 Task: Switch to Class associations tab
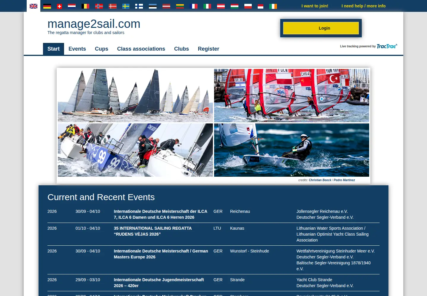(141, 49)
